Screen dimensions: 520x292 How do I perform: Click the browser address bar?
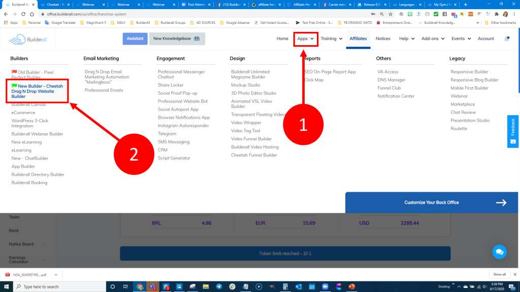click(206, 14)
